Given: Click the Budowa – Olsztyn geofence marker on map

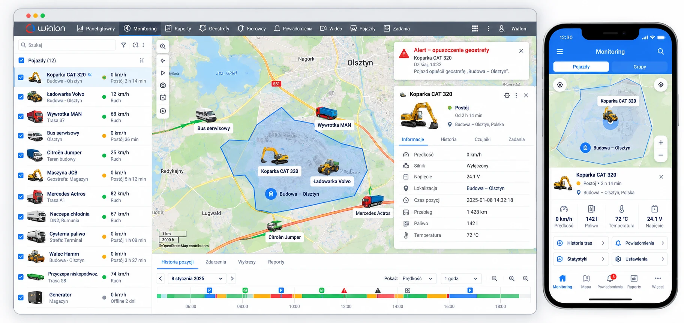Looking at the screenshot, I should 271,194.
